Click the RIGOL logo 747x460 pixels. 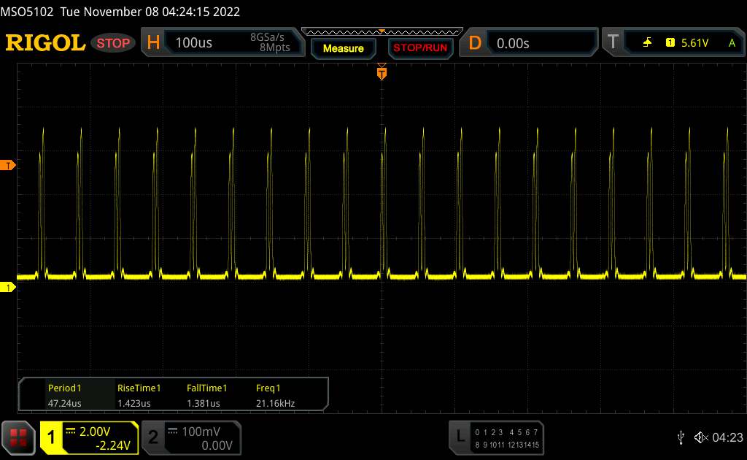(x=45, y=43)
